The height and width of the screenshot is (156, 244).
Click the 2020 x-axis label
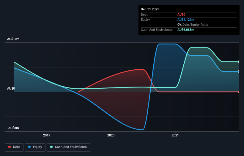point(111,135)
